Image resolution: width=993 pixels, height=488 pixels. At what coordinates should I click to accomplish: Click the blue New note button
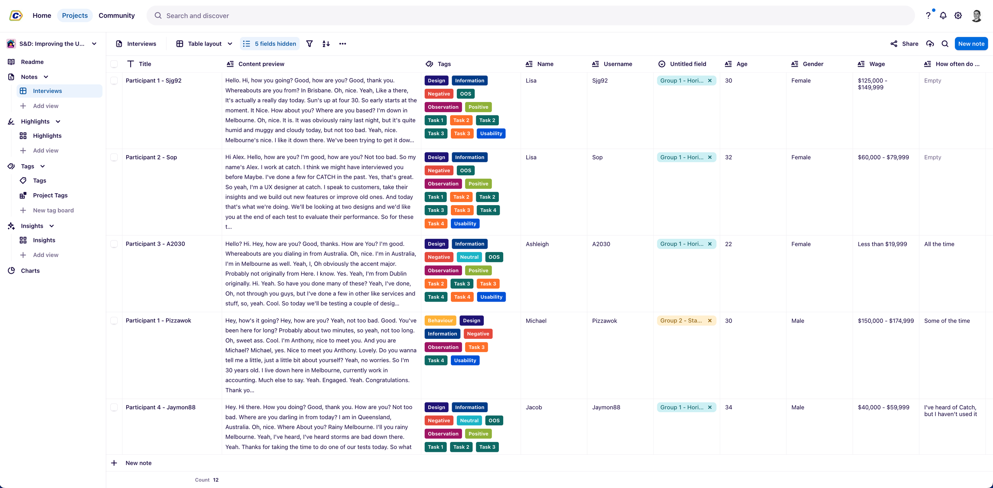971,44
